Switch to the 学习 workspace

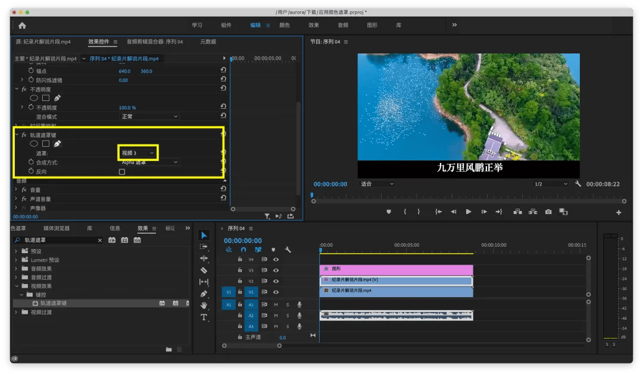(x=197, y=26)
